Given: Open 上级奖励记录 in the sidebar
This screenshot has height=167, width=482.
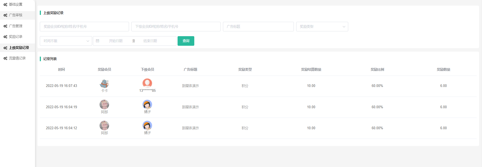Looking at the screenshot, I should pyautogui.click(x=19, y=48).
